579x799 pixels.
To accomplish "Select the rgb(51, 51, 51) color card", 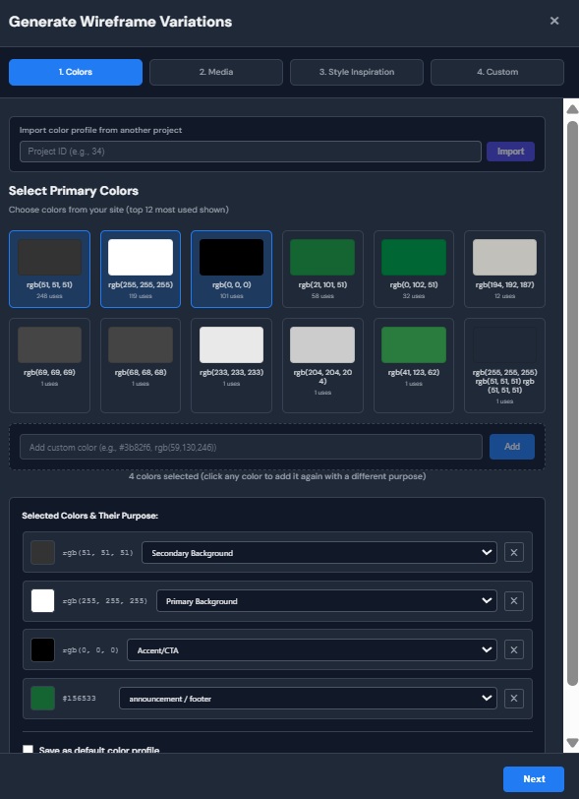I will [49, 269].
